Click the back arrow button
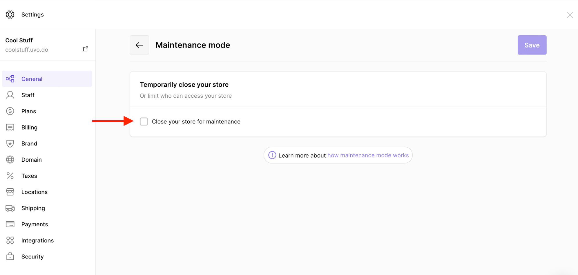The width and height of the screenshot is (578, 275). click(x=139, y=45)
